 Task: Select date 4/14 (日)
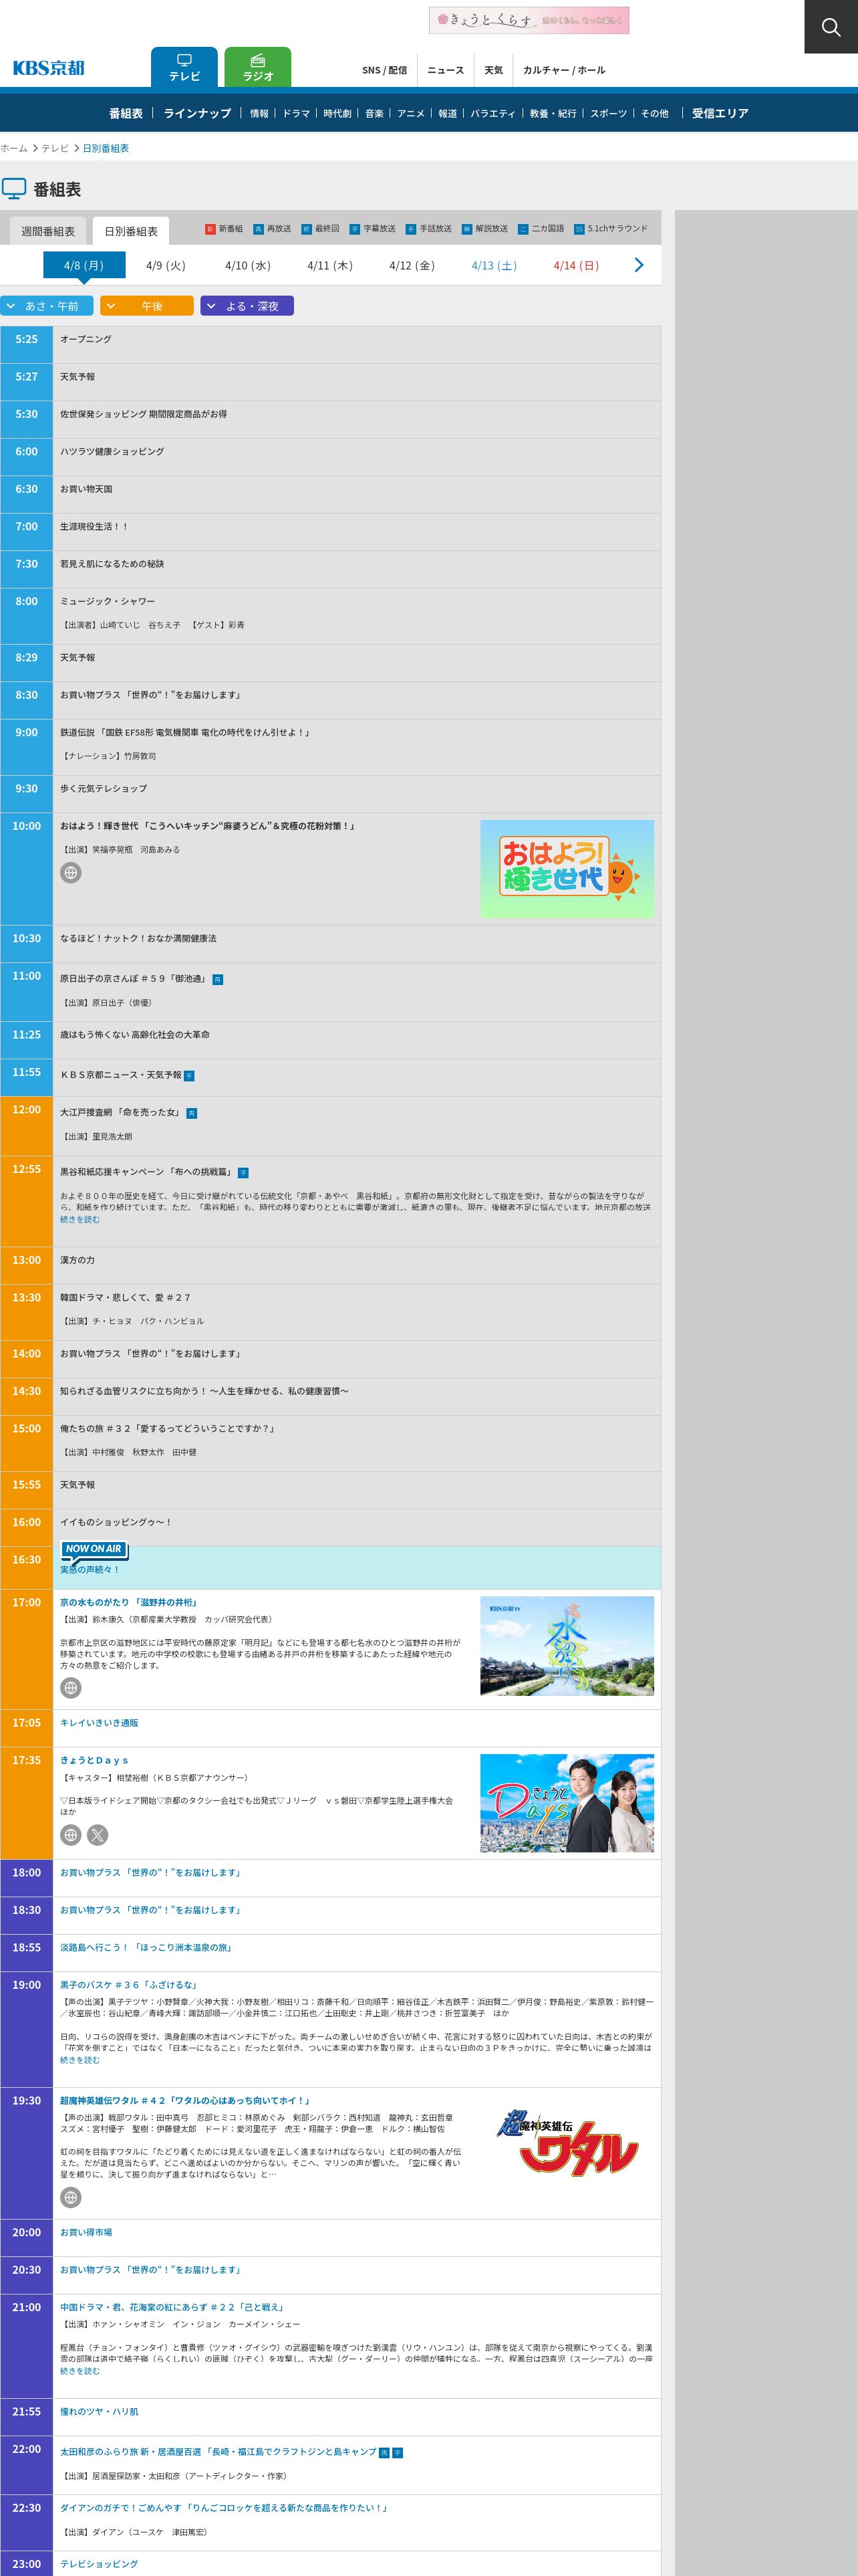point(576,265)
